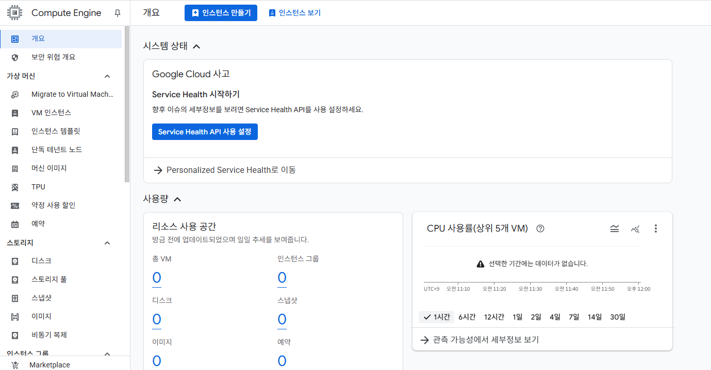
Task: Click the 머신 이미지 sidebar icon
Action: 15,168
